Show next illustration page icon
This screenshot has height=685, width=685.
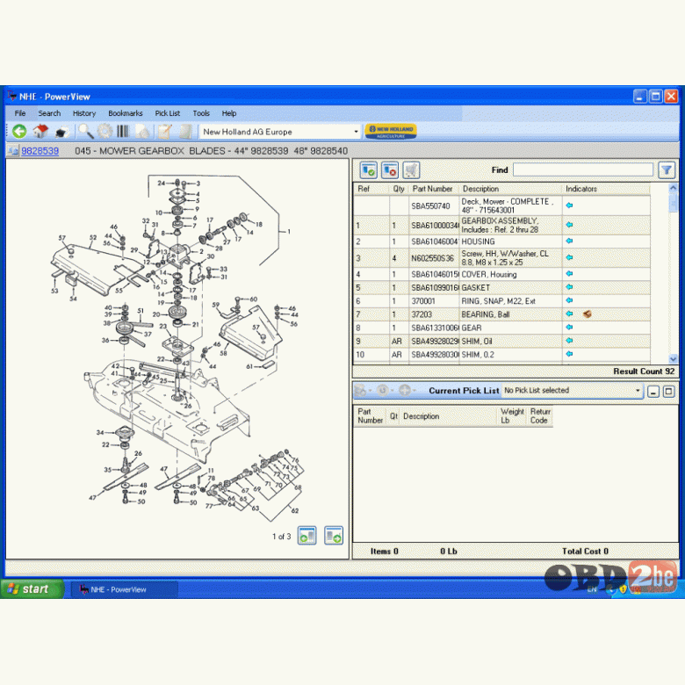pos(334,536)
